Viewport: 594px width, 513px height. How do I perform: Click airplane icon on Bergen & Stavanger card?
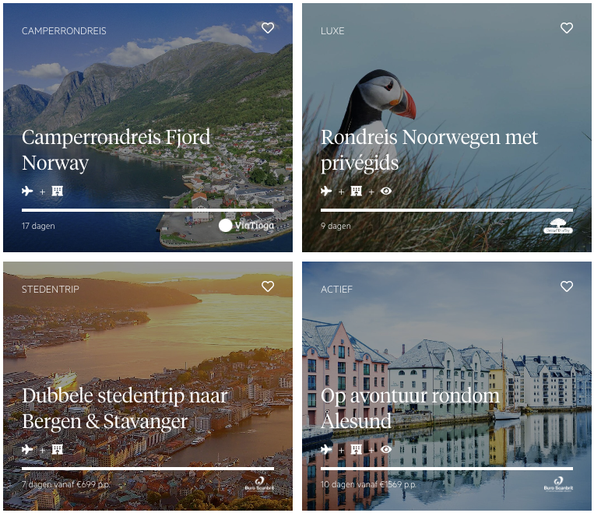coord(27,449)
